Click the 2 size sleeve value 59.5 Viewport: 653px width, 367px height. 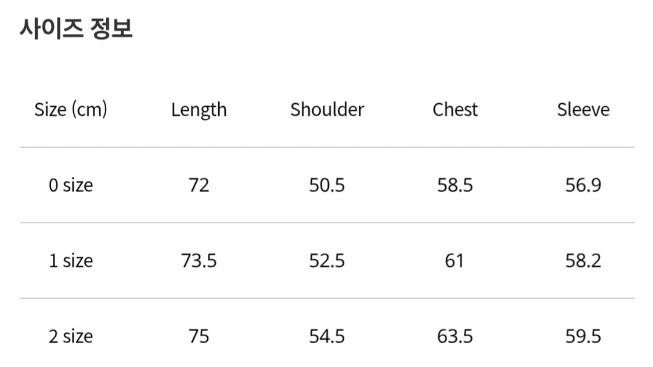(583, 337)
